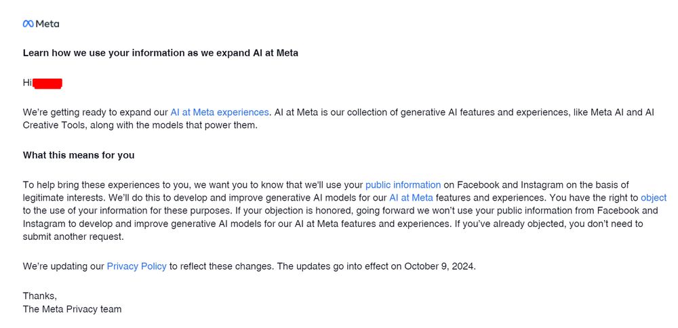
Task: Open the "Privacy Policy" link
Action: point(136,266)
